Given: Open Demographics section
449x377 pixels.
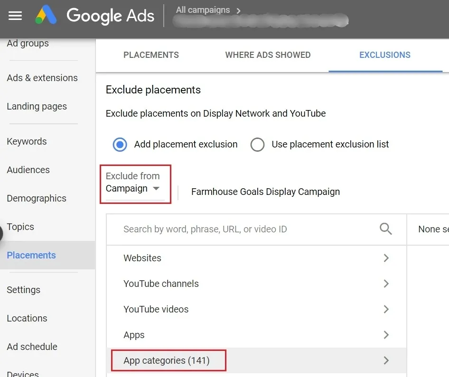Looking at the screenshot, I should pos(37,199).
